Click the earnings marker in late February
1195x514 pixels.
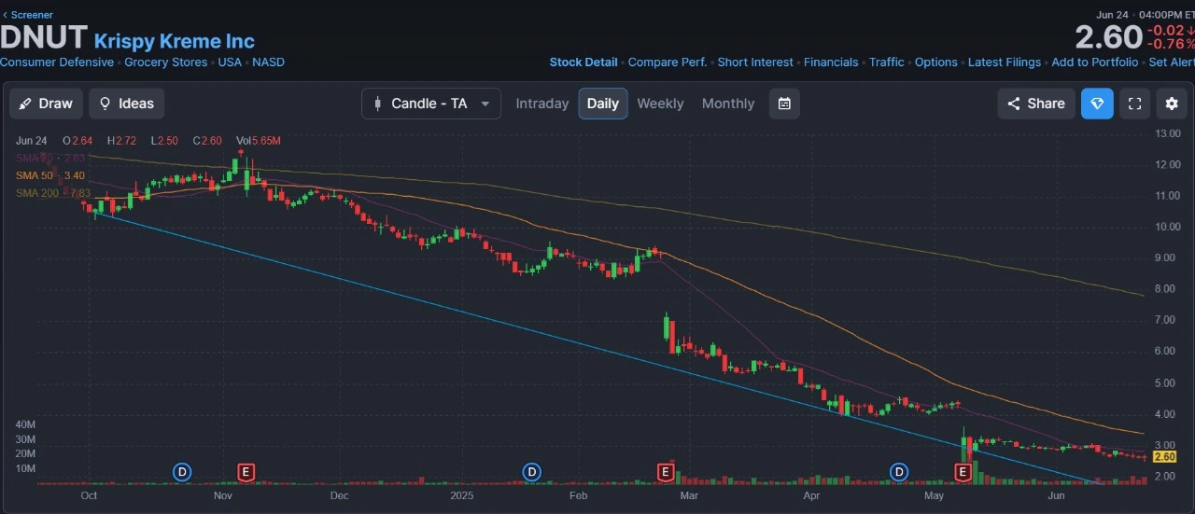(x=666, y=472)
